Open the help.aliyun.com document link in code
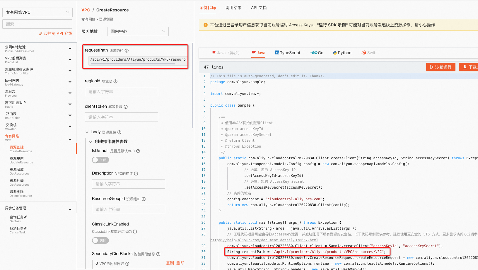The width and height of the screenshot is (478, 270). pyautogui.click(x=264, y=240)
